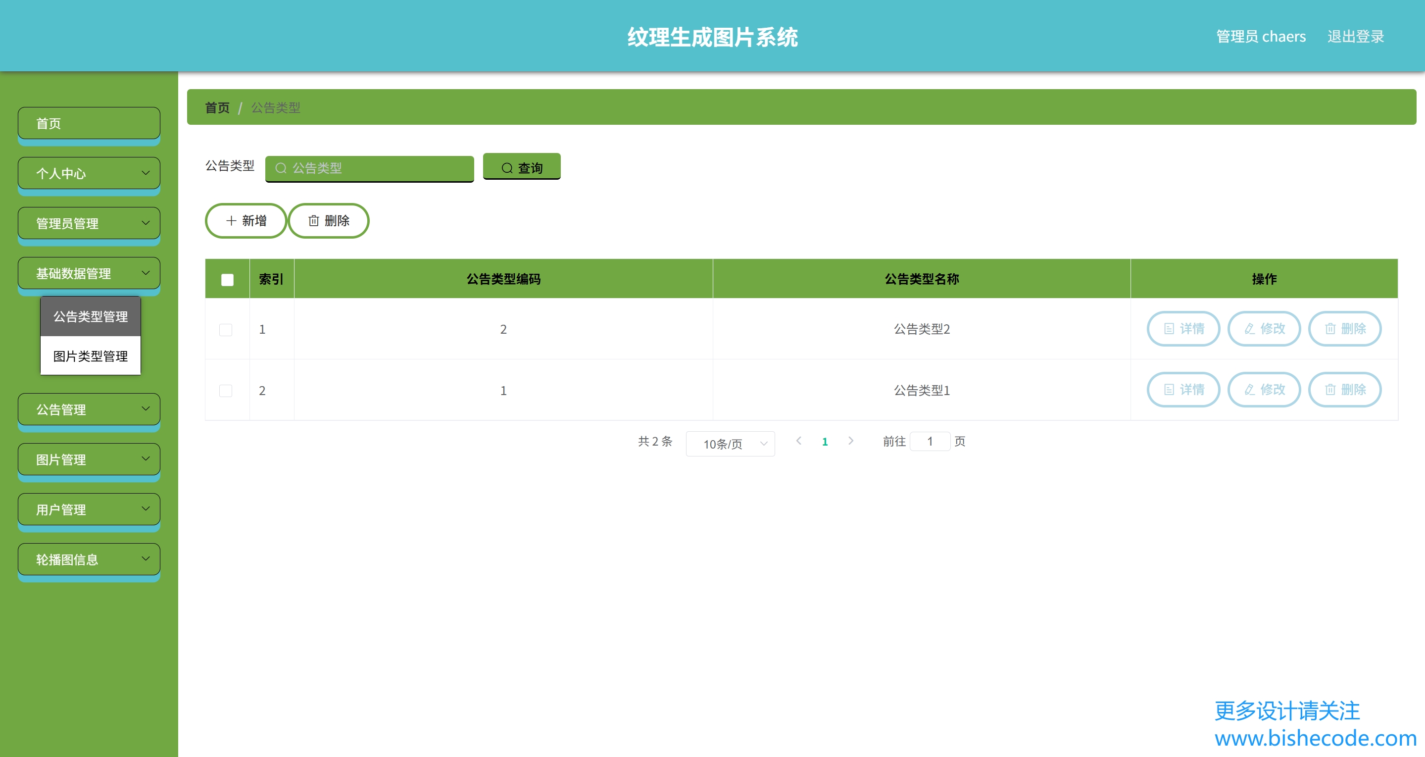Click 退出登录 link in header
This screenshot has height=757, width=1425.
(1355, 37)
